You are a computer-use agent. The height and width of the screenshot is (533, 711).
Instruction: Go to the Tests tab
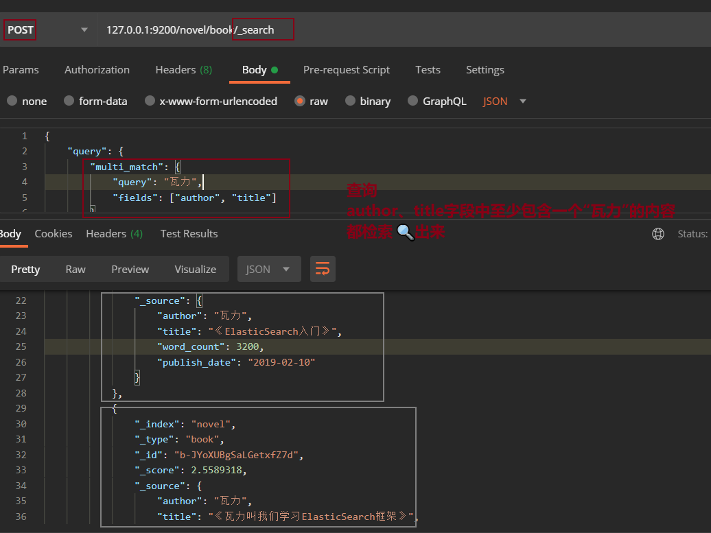[x=428, y=70]
